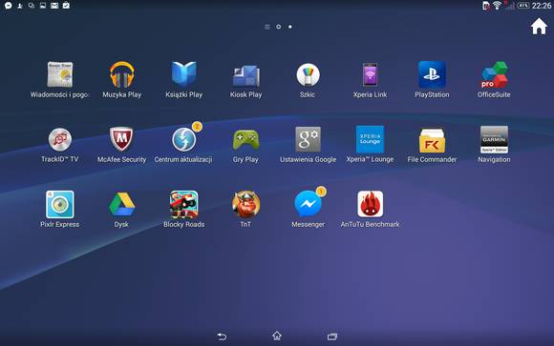The height and width of the screenshot is (346, 554).
Task: Tap the Android home navigation button
Action: click(277, 336)
